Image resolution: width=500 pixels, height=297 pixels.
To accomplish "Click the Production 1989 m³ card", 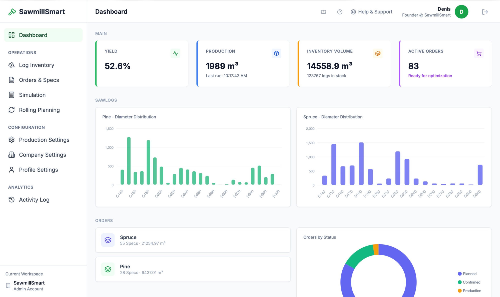I will pyautogui.click(x=243, y=63).
